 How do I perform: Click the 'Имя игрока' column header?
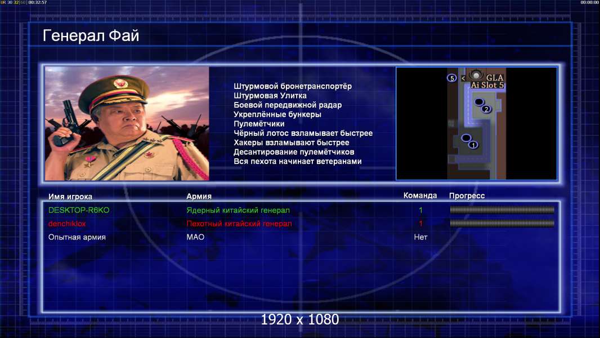coord(70,197)
